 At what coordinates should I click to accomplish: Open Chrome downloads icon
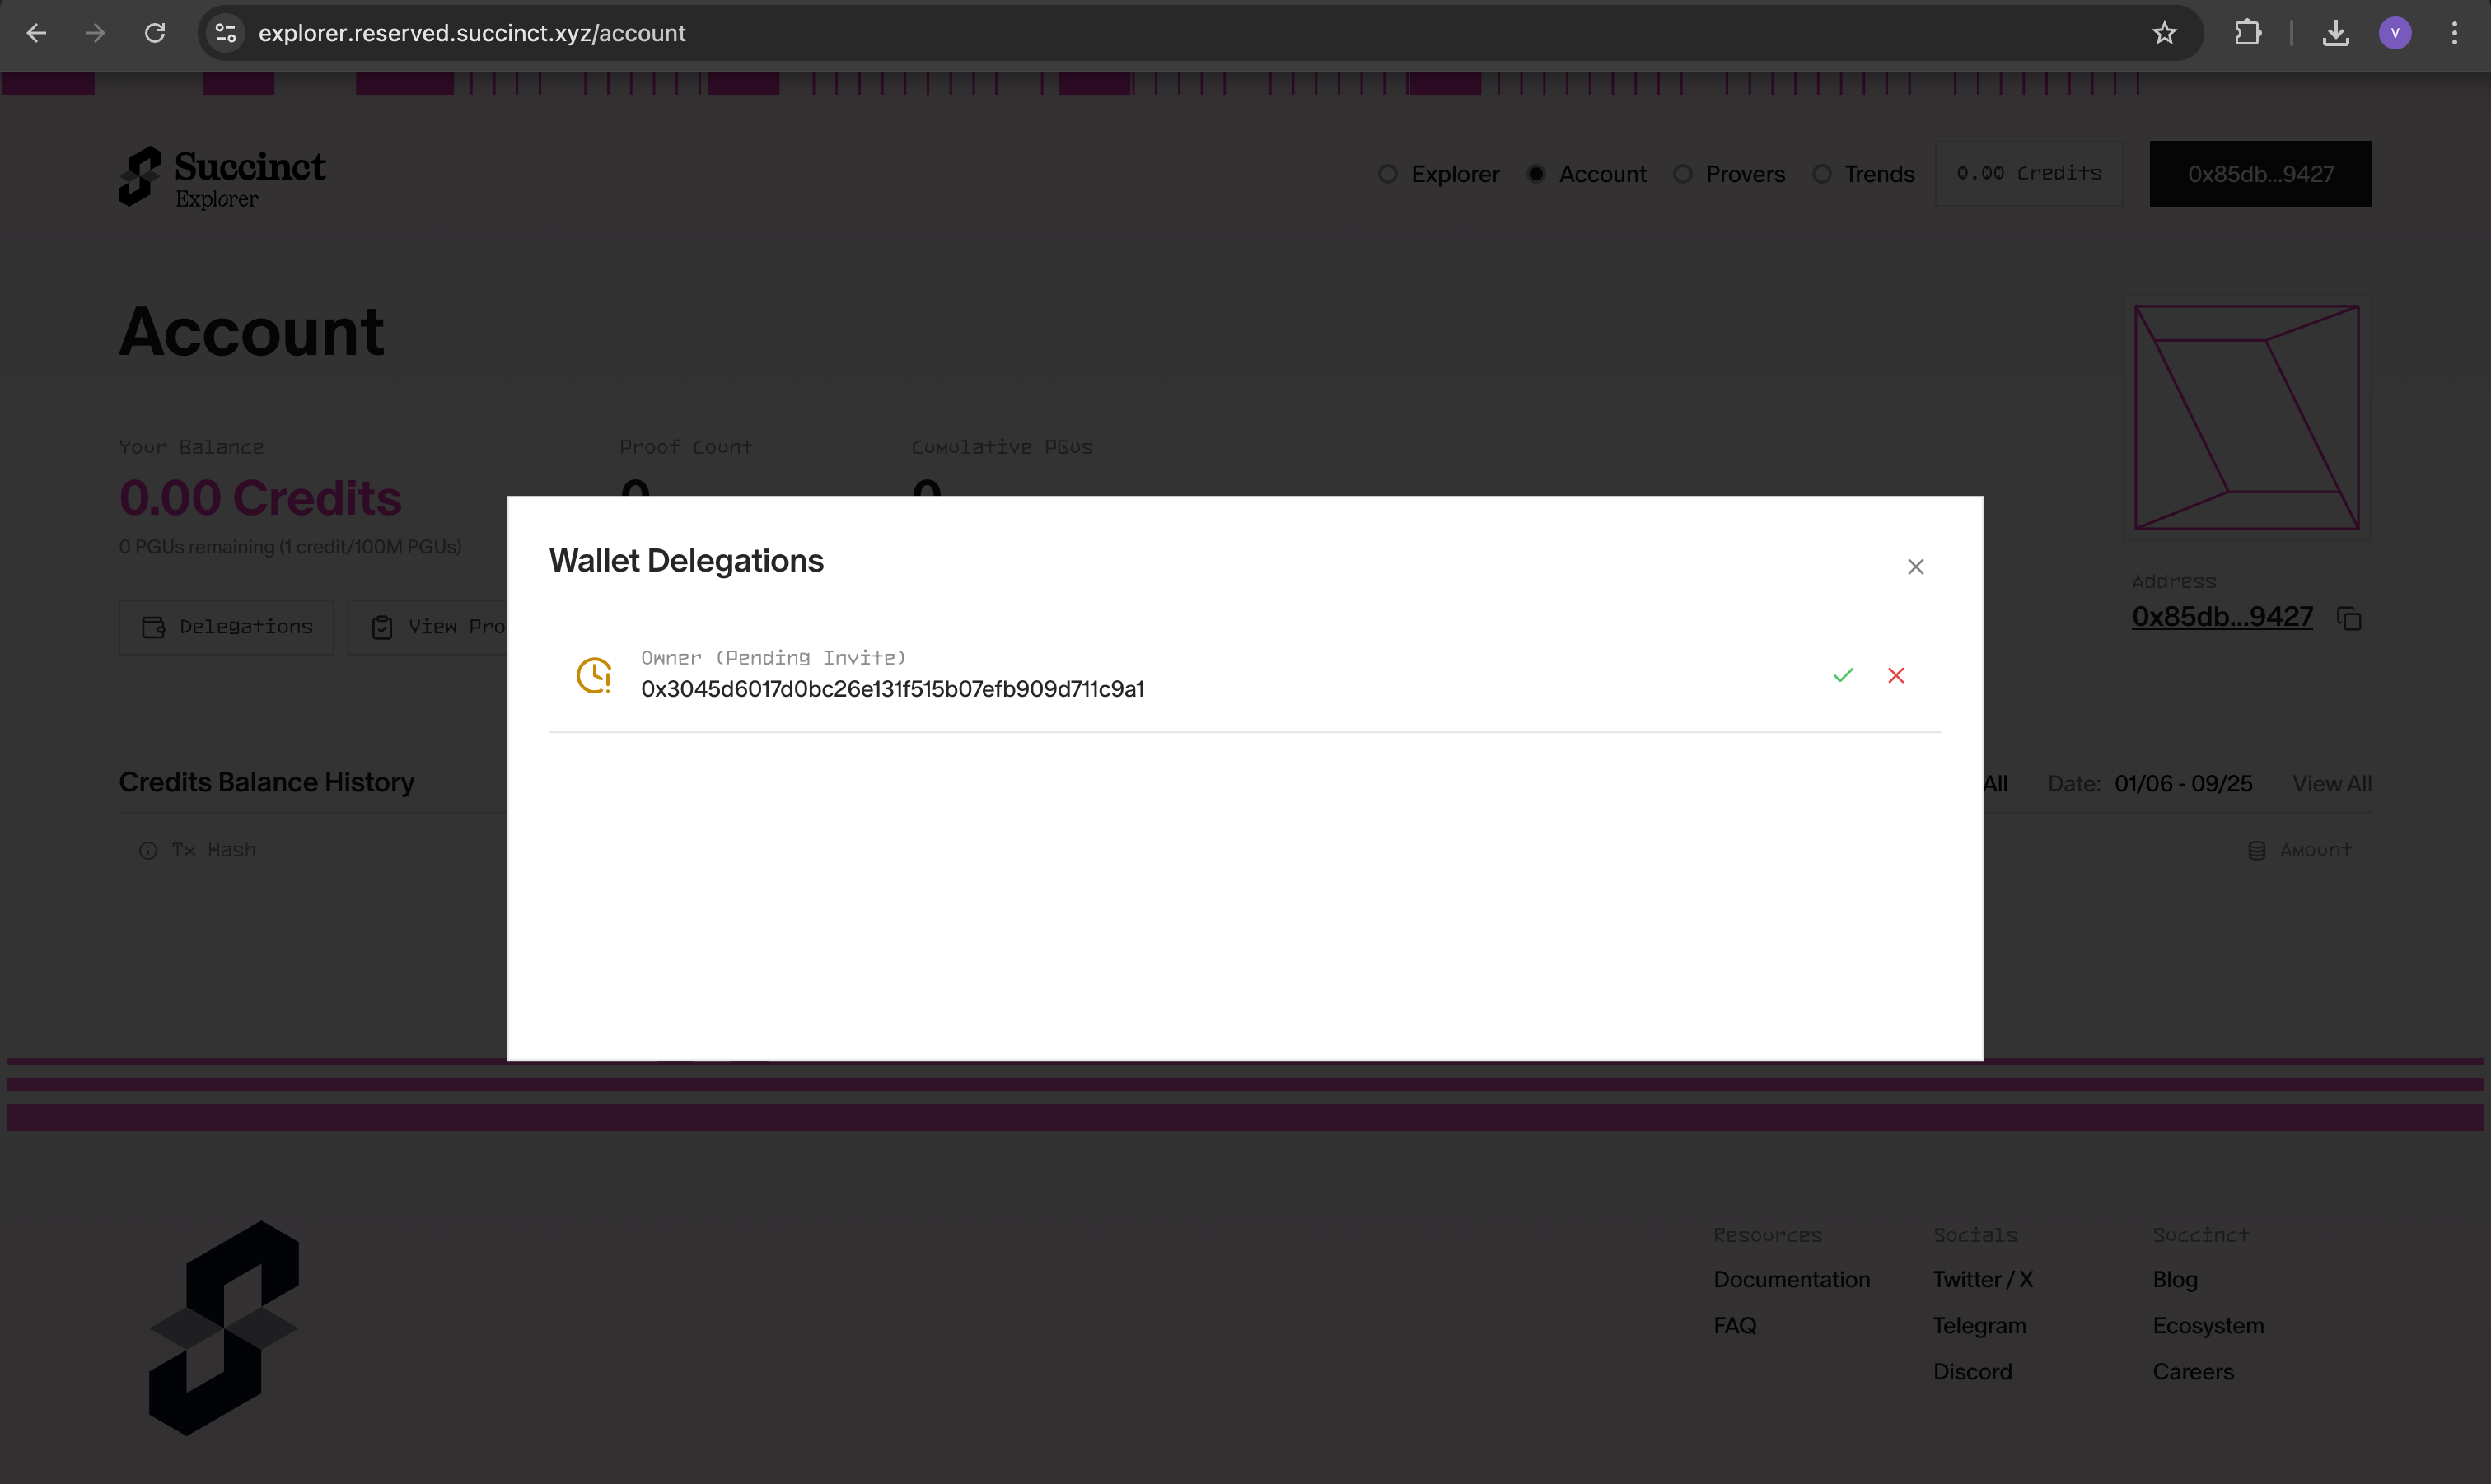coord(2335,33)
